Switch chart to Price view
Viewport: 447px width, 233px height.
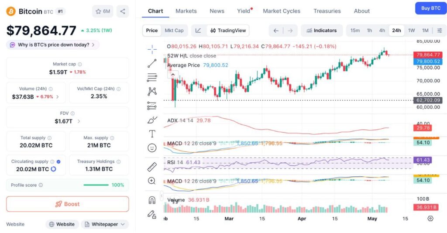pos(151,31)
